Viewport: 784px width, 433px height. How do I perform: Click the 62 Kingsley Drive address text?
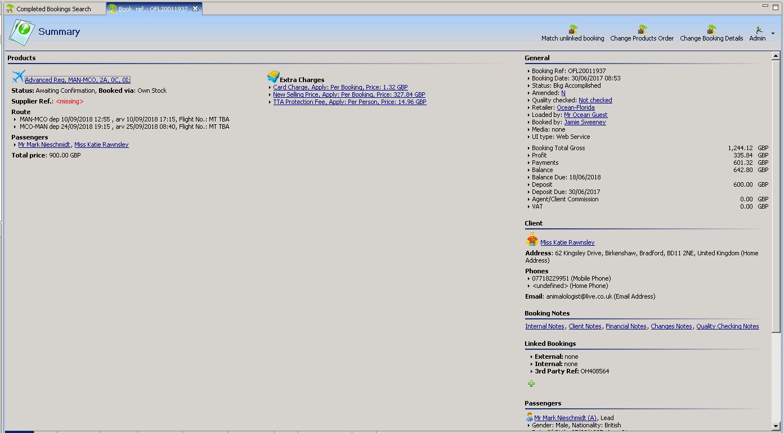[642, 257]
